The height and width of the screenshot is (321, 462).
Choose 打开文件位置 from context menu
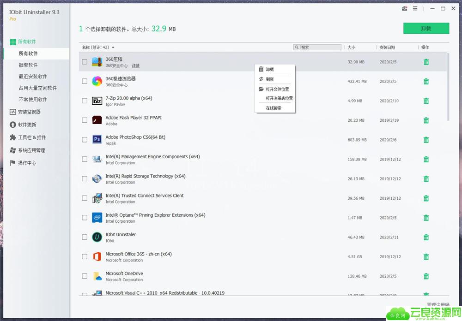pos(277,89)
